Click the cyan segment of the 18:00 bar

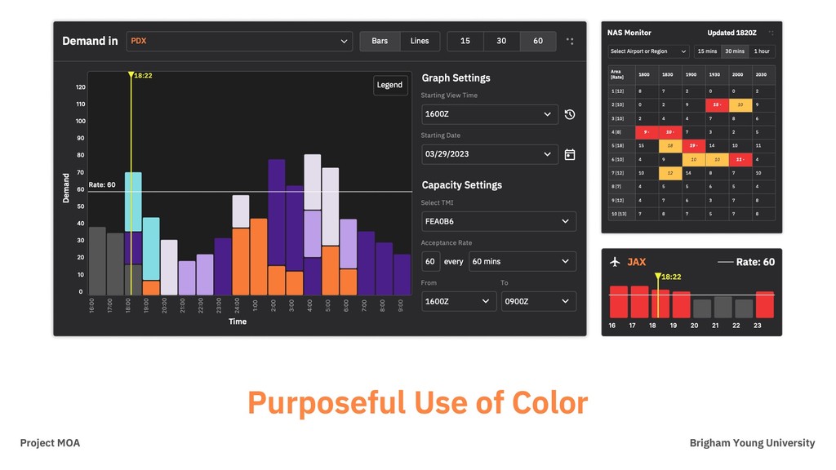(133, 202)
